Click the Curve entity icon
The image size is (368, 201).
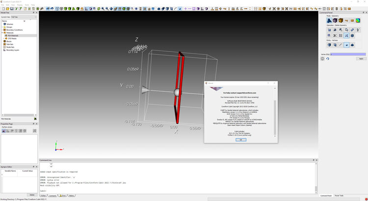(341, 45)
